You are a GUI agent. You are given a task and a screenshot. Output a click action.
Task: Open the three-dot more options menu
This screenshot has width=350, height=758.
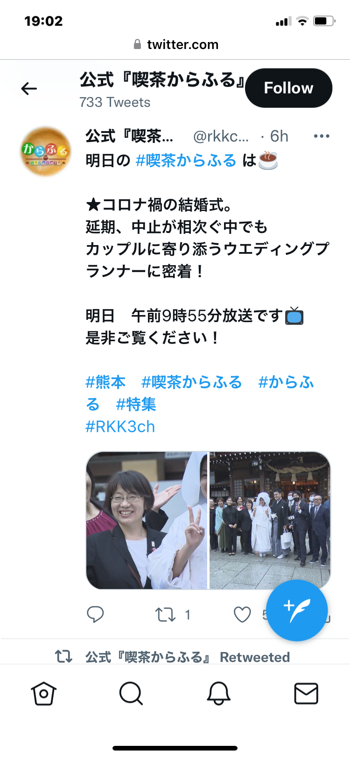(322, 136)
